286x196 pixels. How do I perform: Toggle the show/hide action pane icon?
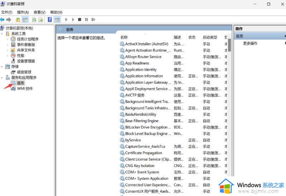(x=57, y=20)
